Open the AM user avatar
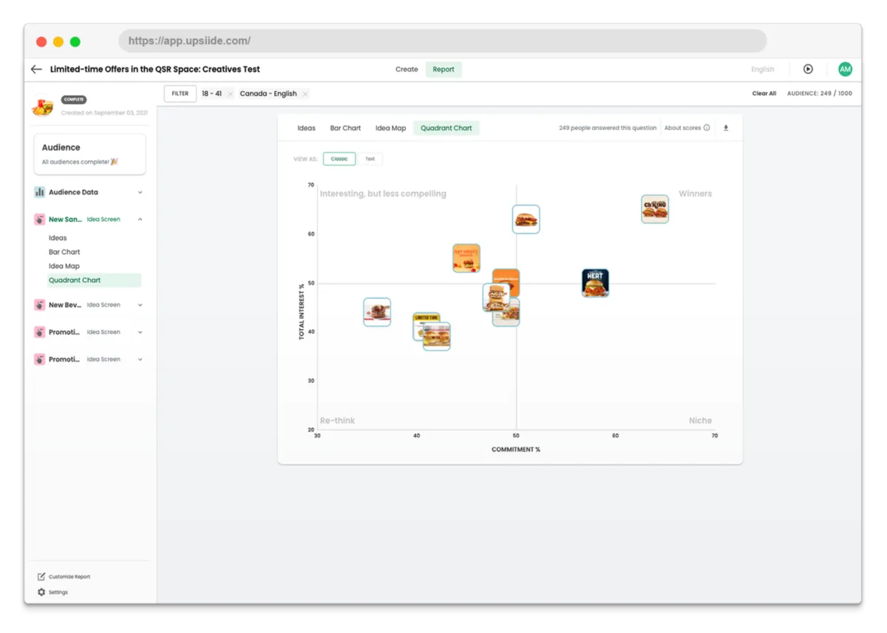This screenshot has width=887, height=633. pyautogui.click(x=845, y=69)
